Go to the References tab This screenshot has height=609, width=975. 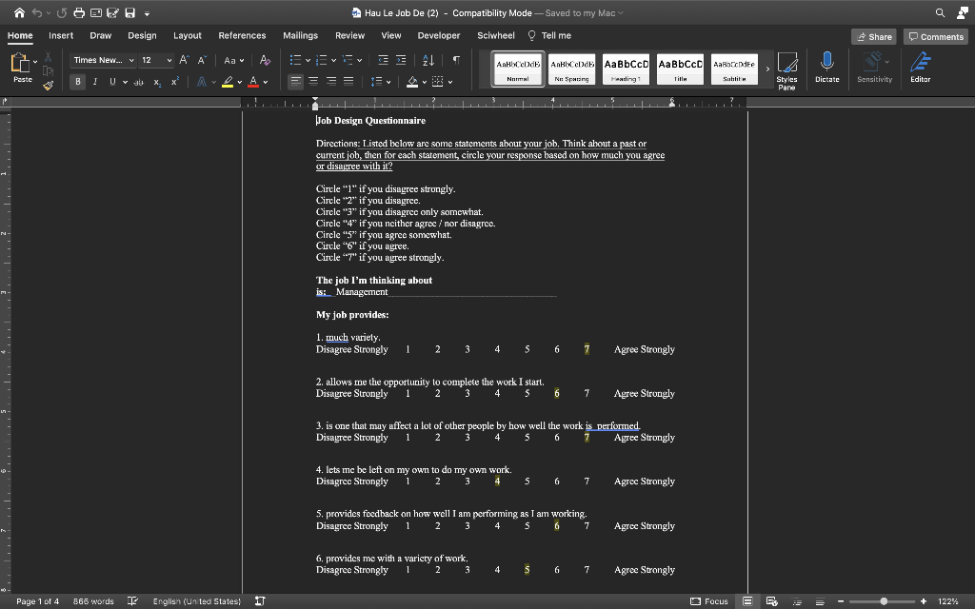[242, 35]
